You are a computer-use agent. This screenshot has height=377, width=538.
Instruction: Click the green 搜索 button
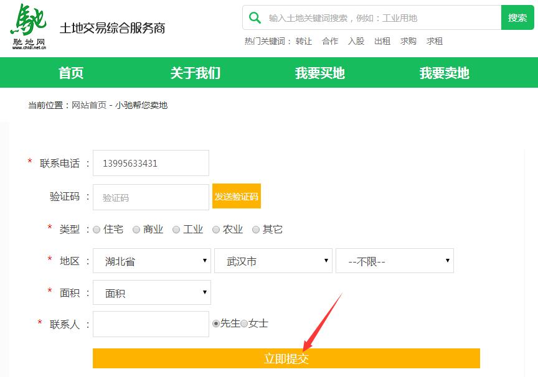click(x=517, y=17)
